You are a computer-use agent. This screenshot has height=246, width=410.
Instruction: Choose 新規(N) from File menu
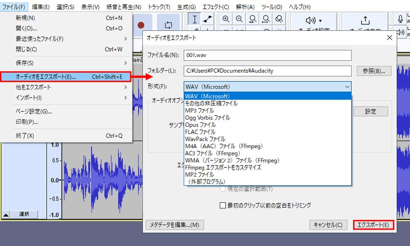(x=66, y=18)
